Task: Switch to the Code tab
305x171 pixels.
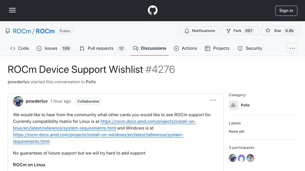Action: [x=19, y=48]
